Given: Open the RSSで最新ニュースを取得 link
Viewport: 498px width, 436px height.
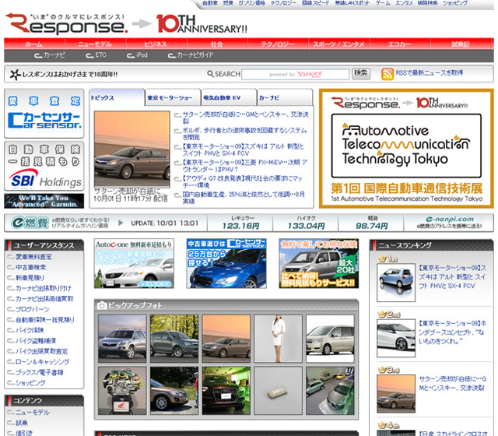Looking at the screenshot, I should (x=429, y=73).
